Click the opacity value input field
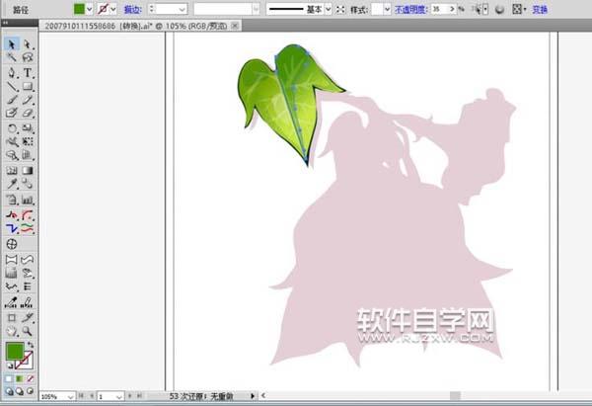This screenshot has width=592, height=406. [x=438, y=9]
